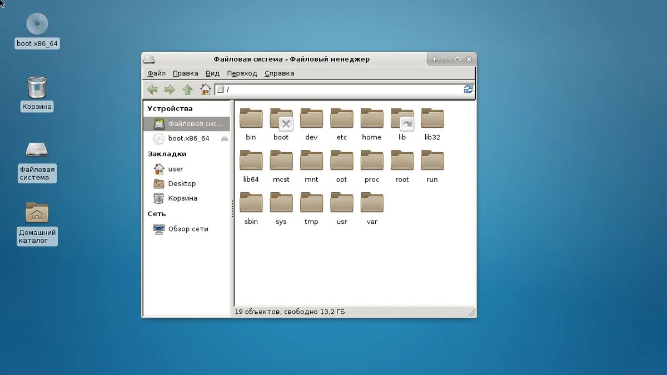The image size is (667, 375).
Task: Select the usr folder
Action: pos(342,209)
